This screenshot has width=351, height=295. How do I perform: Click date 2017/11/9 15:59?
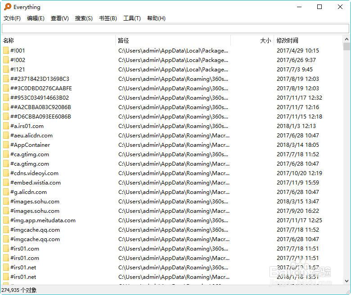pyautogui.click(x=298, y=182)
